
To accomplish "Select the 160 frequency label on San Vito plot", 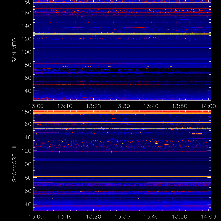I will 26,13.
